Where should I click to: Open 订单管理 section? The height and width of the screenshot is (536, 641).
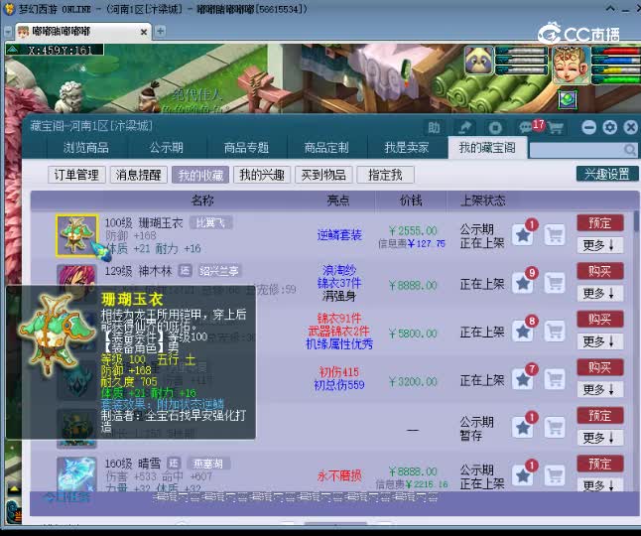(76, 175)
